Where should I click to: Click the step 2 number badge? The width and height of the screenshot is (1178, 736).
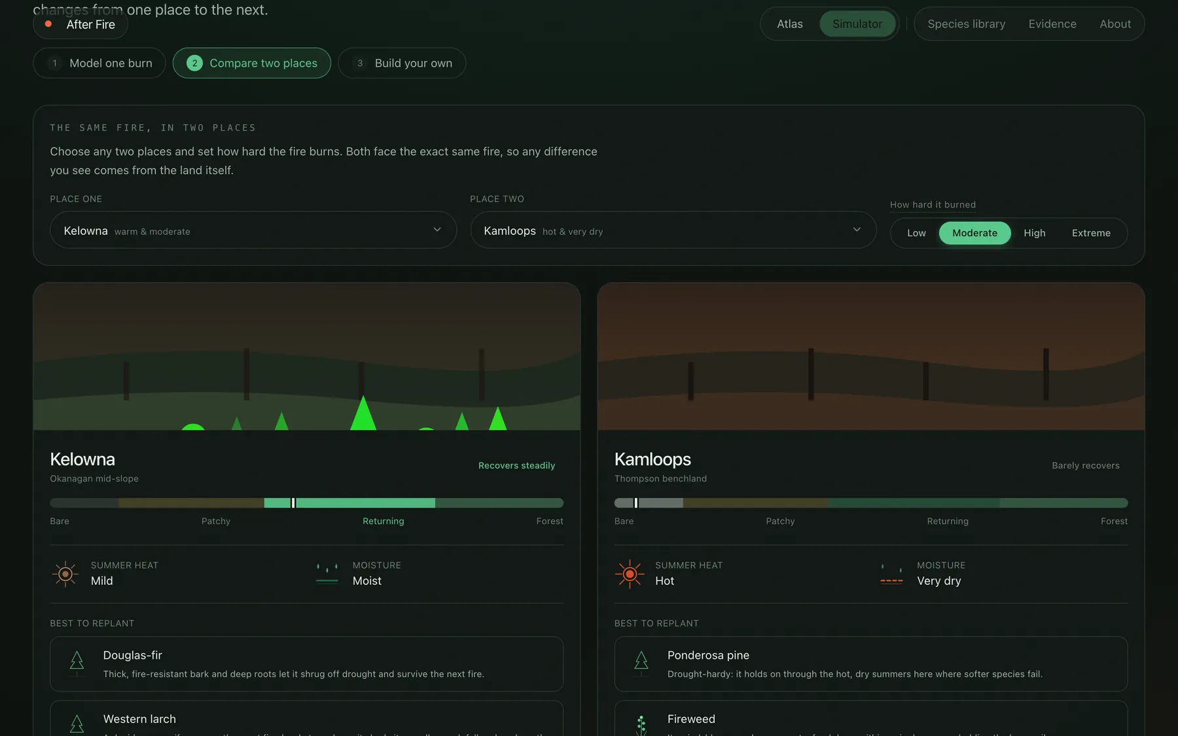pos(194,63)
